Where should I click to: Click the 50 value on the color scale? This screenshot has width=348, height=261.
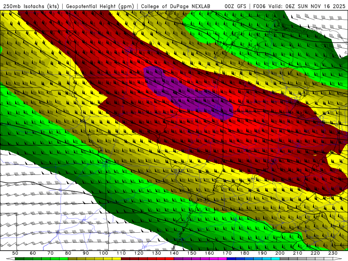(x=15, y=253)
